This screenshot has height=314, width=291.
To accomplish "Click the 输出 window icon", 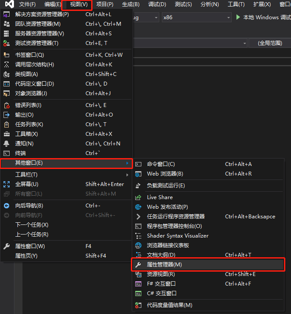I will [x=7, y=115].
